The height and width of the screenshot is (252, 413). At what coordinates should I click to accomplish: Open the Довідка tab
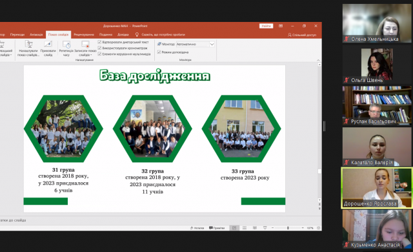(x=123, y=34)
